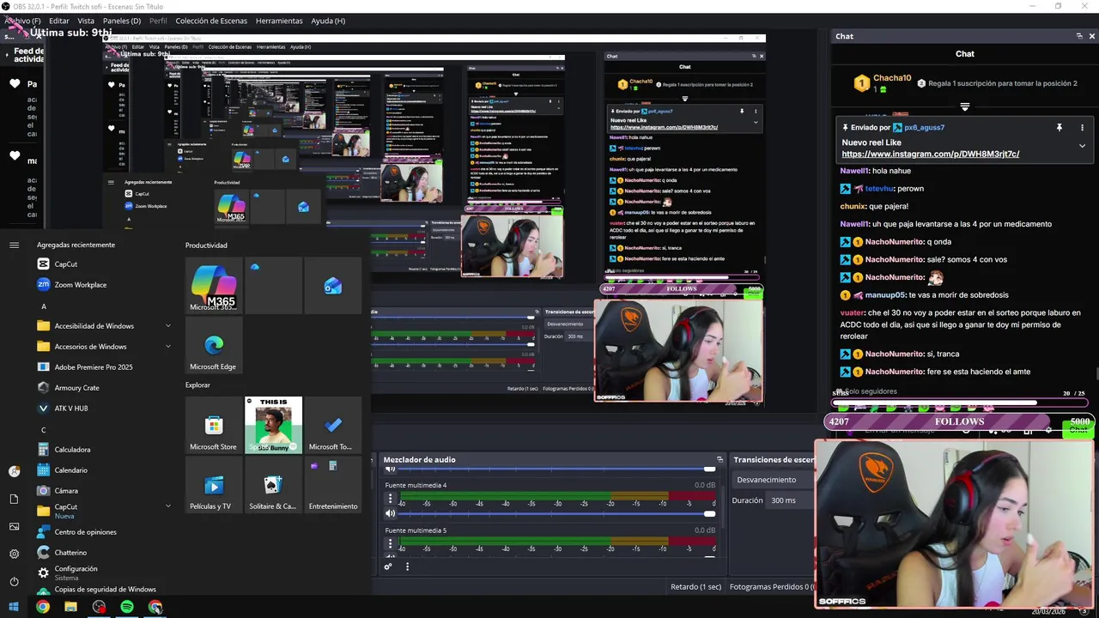Open the Microsoft Edge tile

[x=214, y=345]
